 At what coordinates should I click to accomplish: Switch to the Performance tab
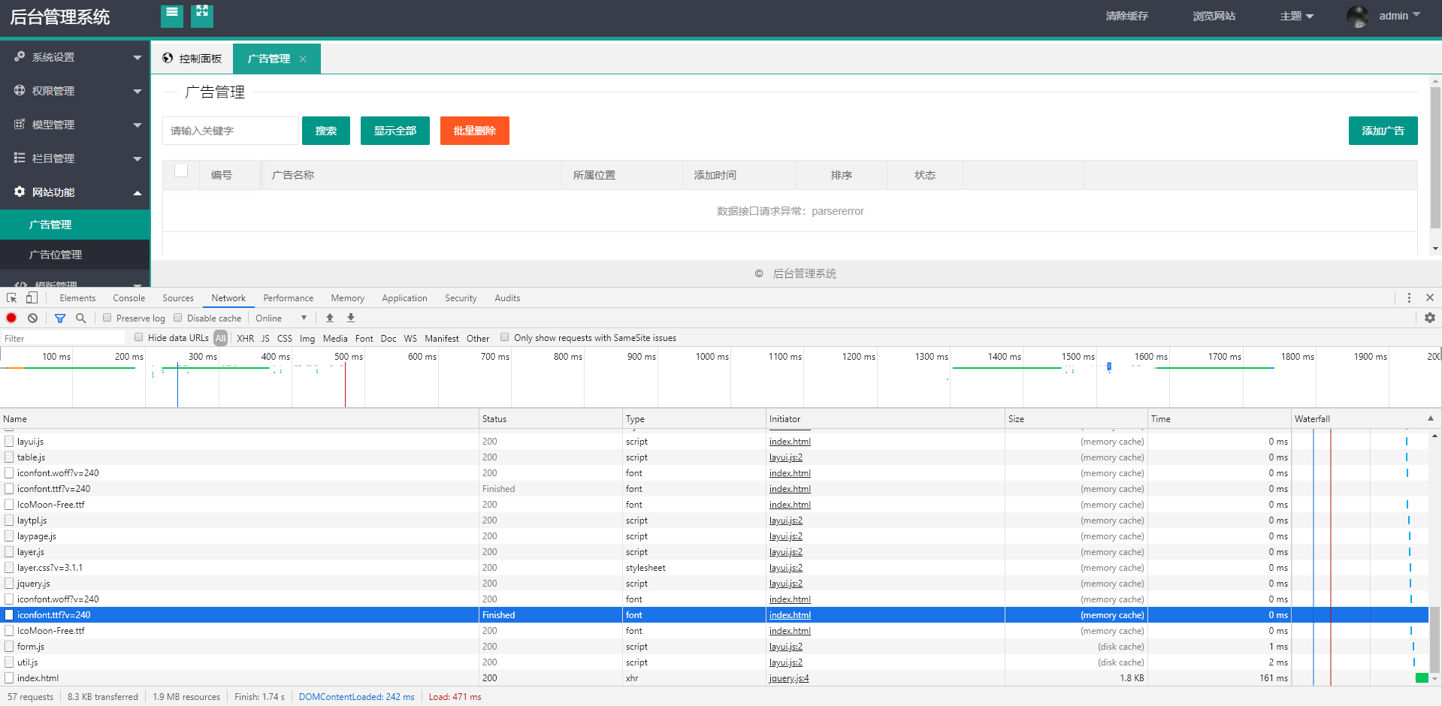point(289,298)
